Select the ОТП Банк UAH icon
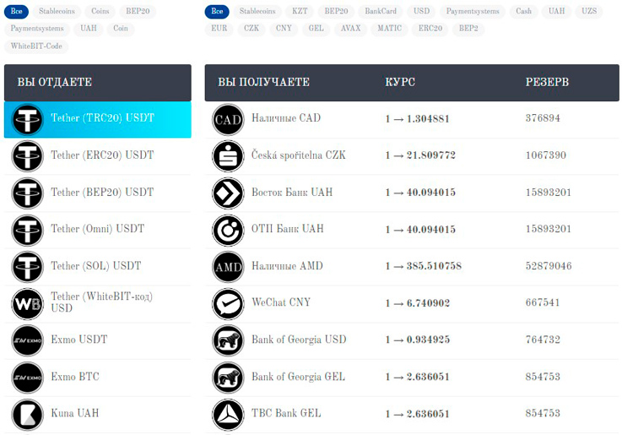 tap(228, 230)
